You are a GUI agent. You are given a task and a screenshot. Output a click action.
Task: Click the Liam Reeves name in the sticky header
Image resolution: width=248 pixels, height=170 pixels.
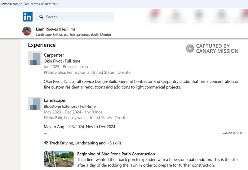point(47,29)
